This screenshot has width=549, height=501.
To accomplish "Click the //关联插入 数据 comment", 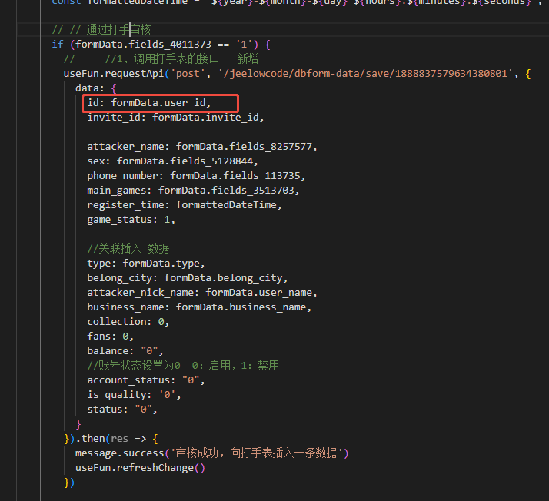I will click(128, 249).
